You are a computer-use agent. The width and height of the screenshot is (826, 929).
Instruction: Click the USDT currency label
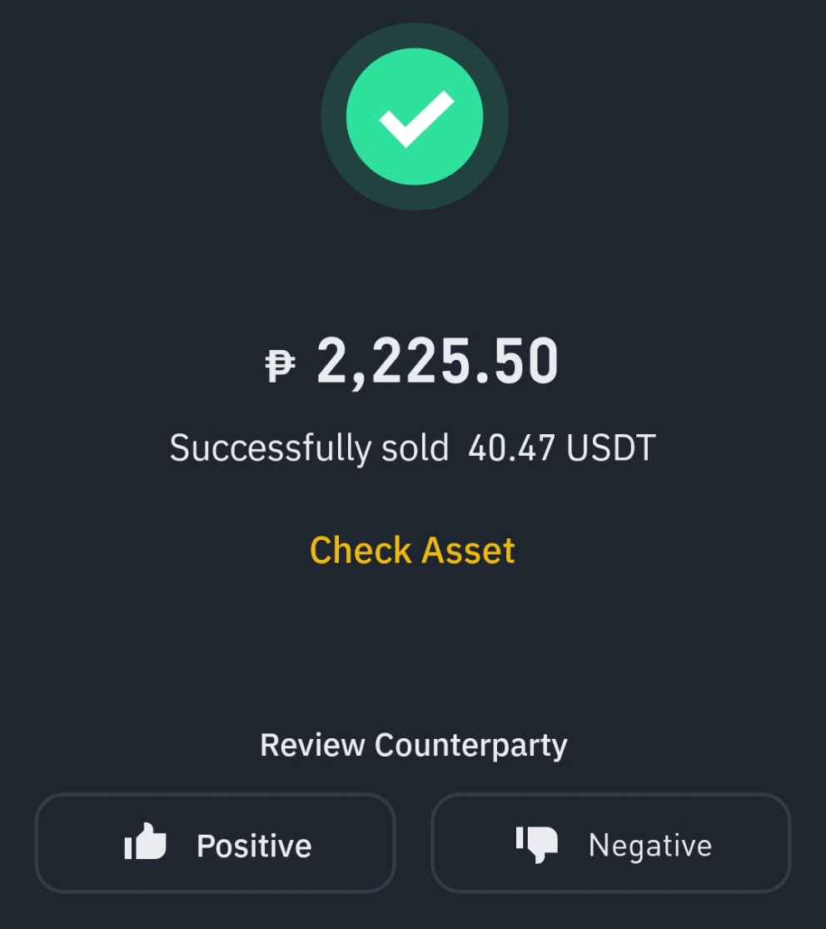point(611,448)
